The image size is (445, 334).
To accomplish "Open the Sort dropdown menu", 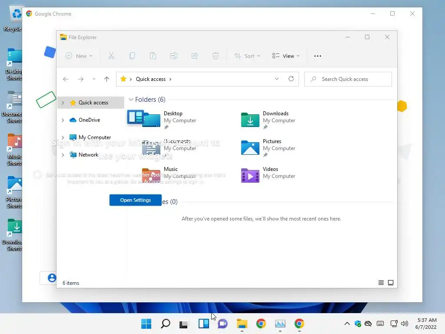I will (247, 56).
